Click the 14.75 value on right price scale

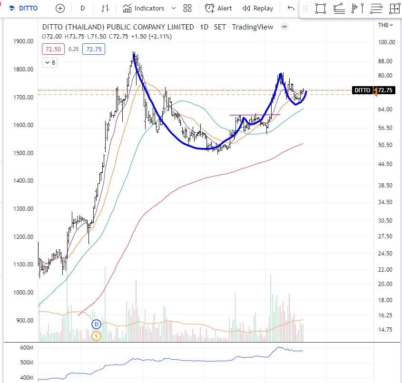pyautogui.click(x=385, y=330)
